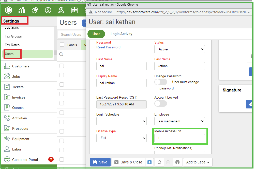The width and height of the screenshot is (255, 169).
Task: Click the refresh icon in bottom toolbar
Action: (159, 162)
